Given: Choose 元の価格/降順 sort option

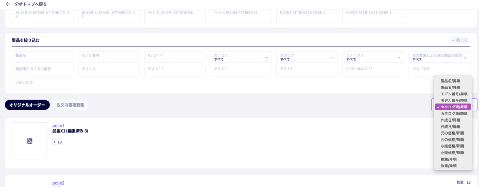Looking at the screenshot, I should click(x=453, y=140).
